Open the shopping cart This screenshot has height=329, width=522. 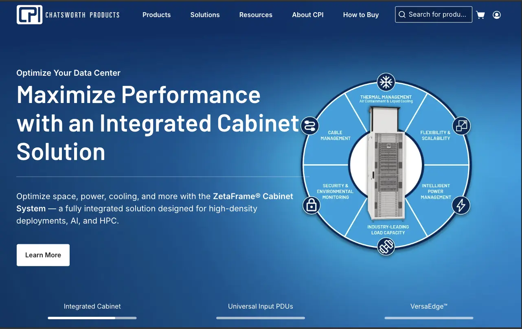pyautogui.click(x=480, y=15)
